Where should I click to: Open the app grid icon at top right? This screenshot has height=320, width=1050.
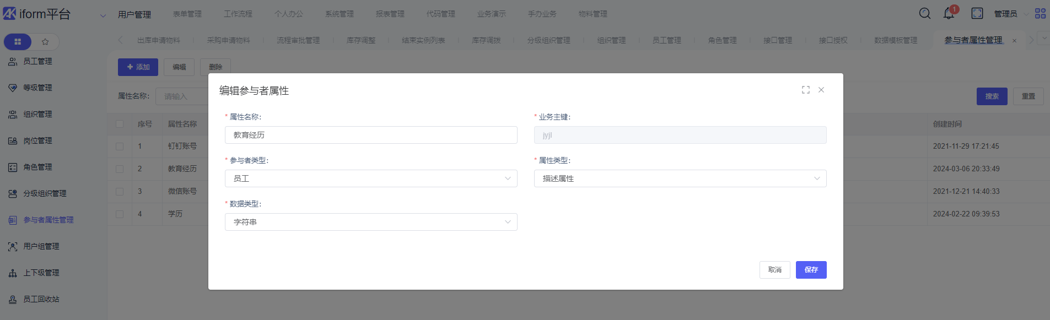1040,14
